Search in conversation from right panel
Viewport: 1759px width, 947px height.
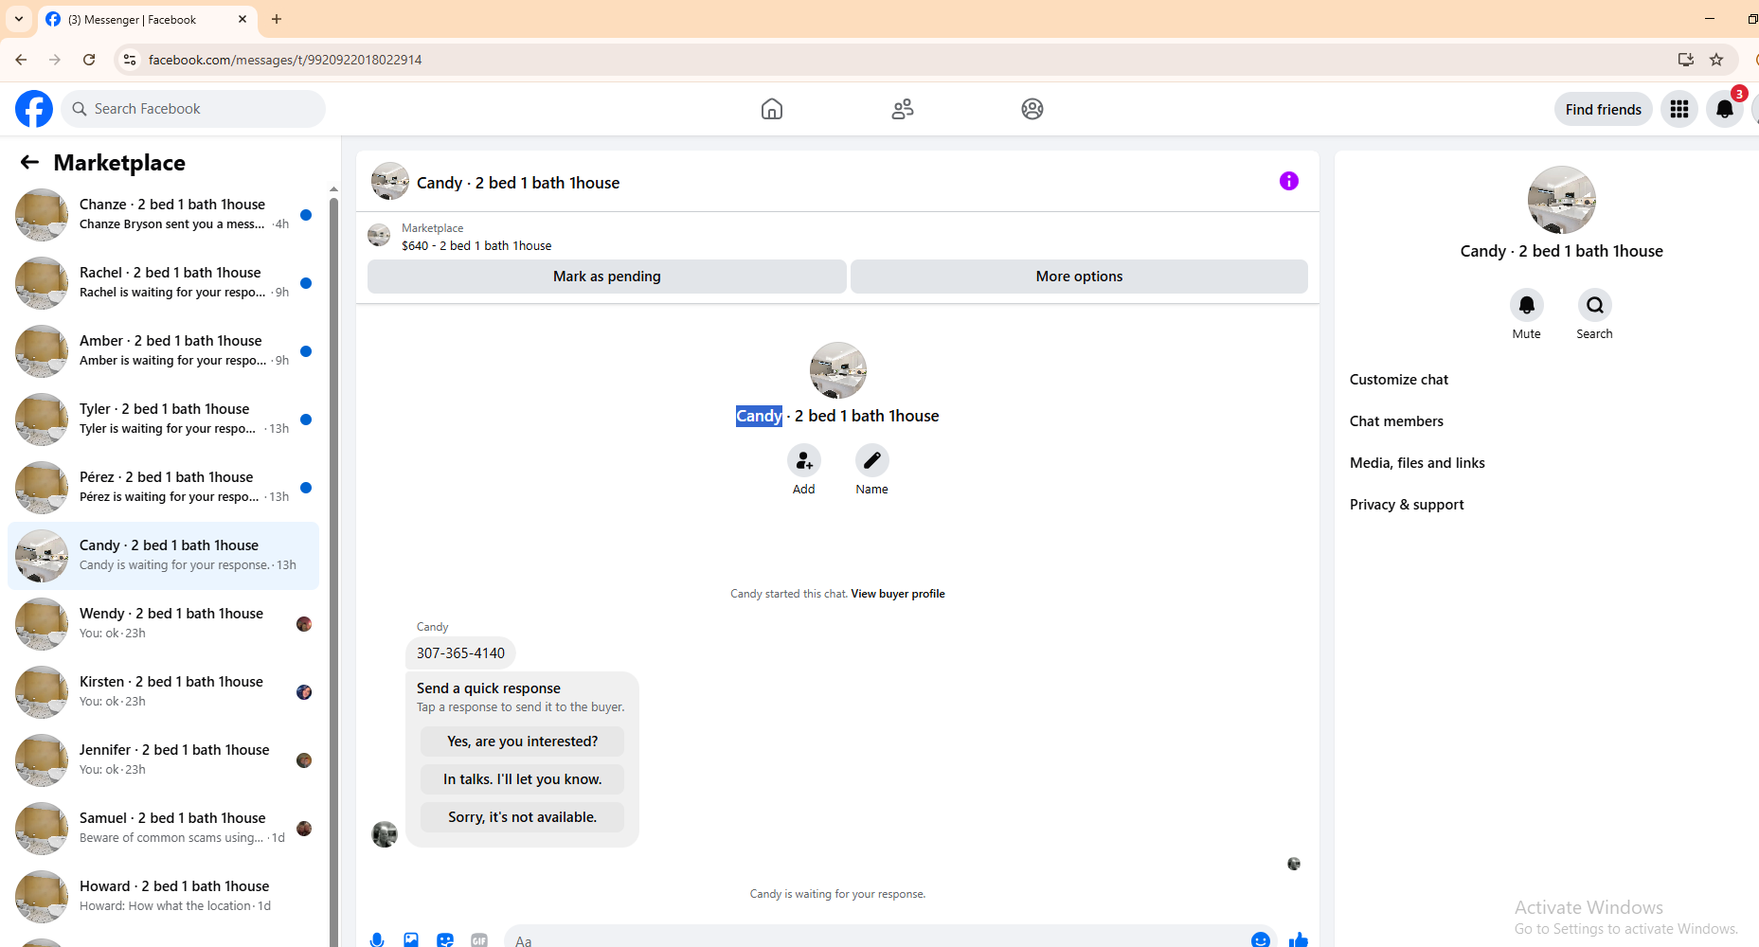coord(1595,305)
